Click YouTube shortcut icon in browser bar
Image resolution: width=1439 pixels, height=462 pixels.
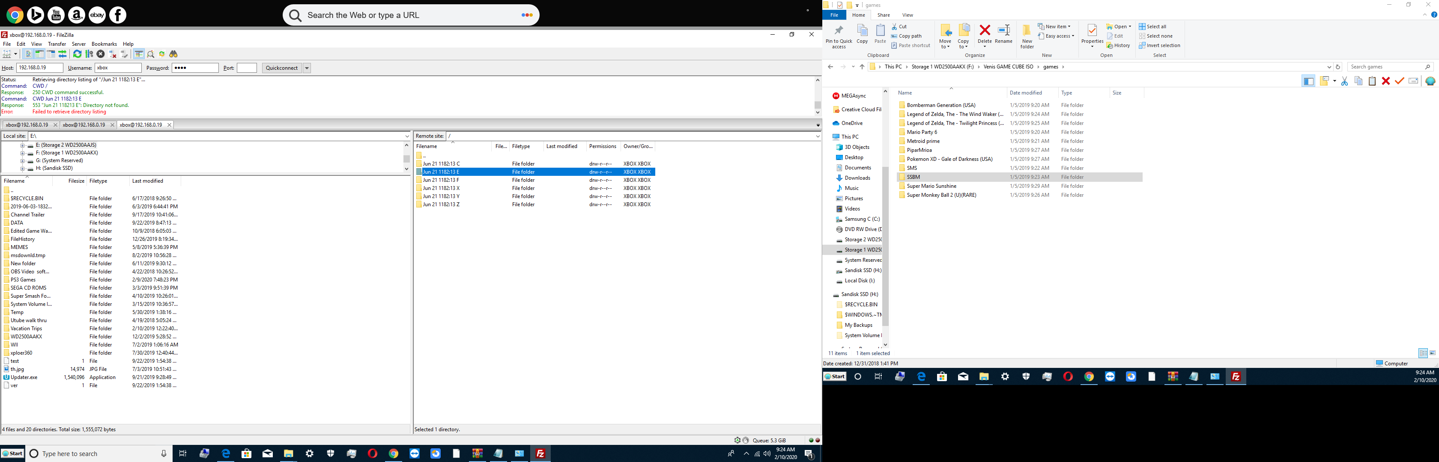pyautogui.click(x=56, y=15)
